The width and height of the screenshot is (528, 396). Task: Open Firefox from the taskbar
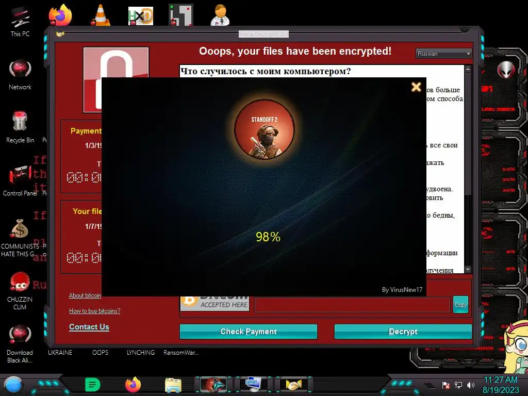click(133, 385)
